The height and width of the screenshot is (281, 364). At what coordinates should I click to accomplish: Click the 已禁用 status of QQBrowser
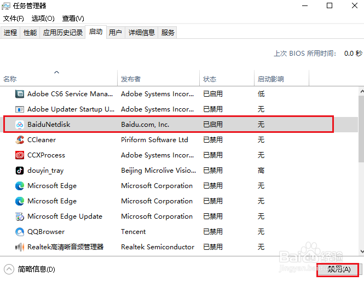point(213,232)
